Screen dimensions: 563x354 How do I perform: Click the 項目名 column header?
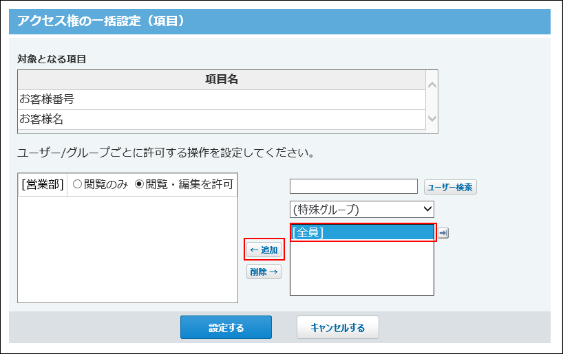point(222,80)
